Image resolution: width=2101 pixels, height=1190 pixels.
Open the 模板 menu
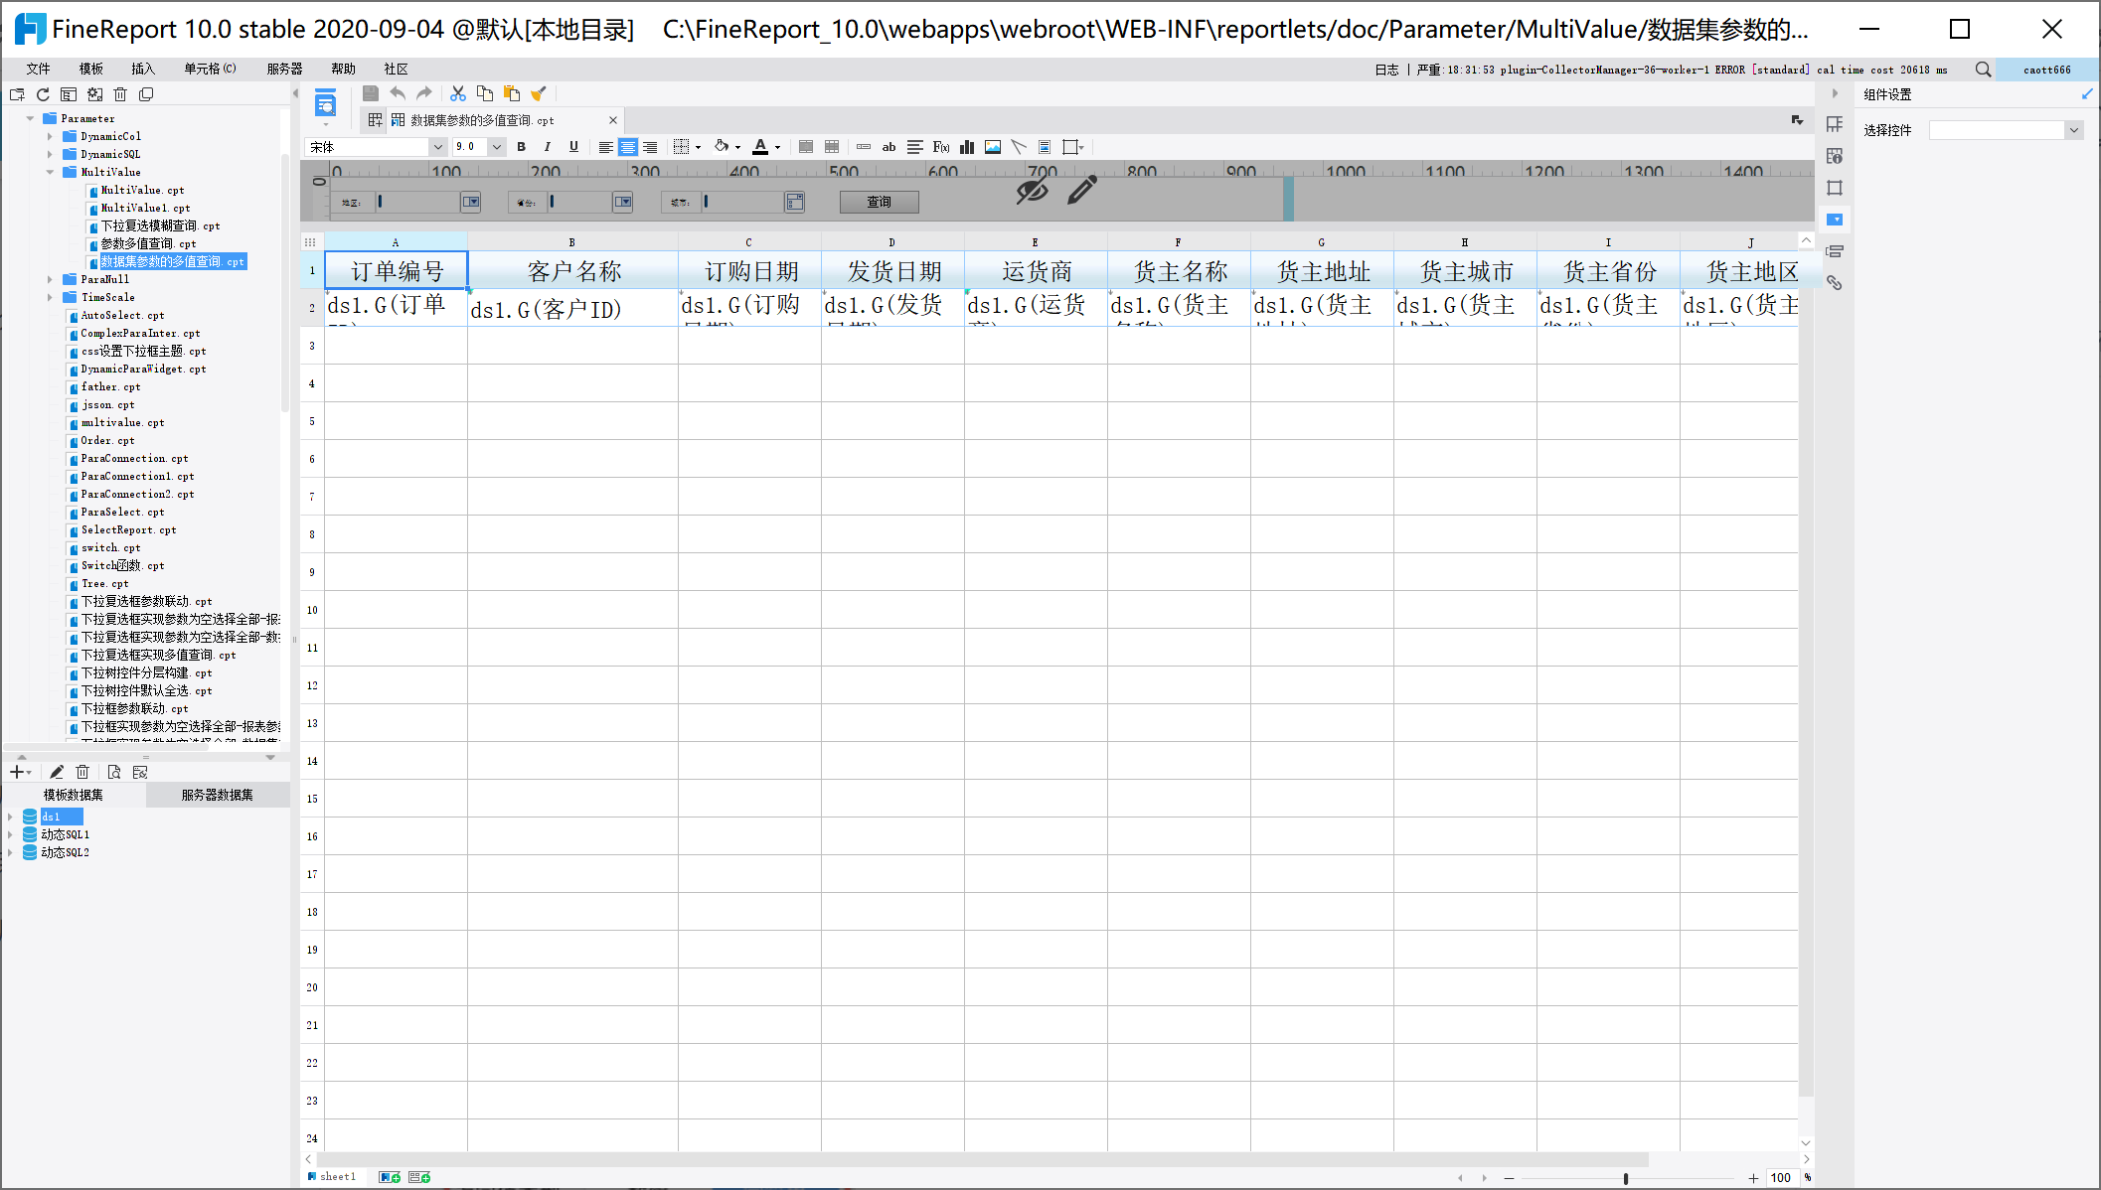click(90, 69)
